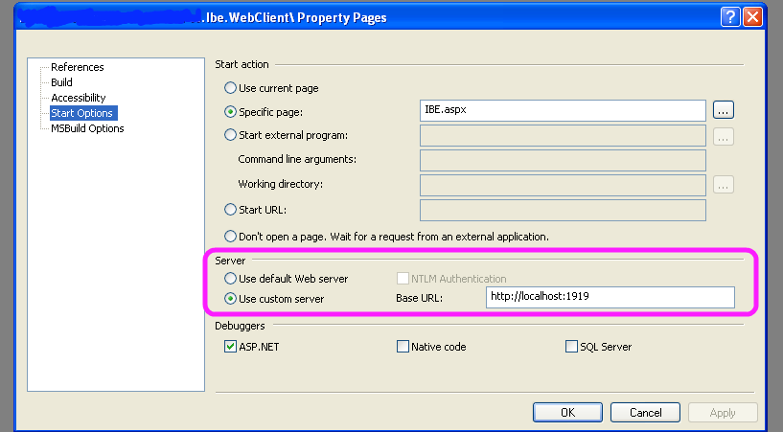Image resolution: width=783 pixels, height=432 pixels.
Task: Choose Start Options in the tree
Action: coord(82,113)
